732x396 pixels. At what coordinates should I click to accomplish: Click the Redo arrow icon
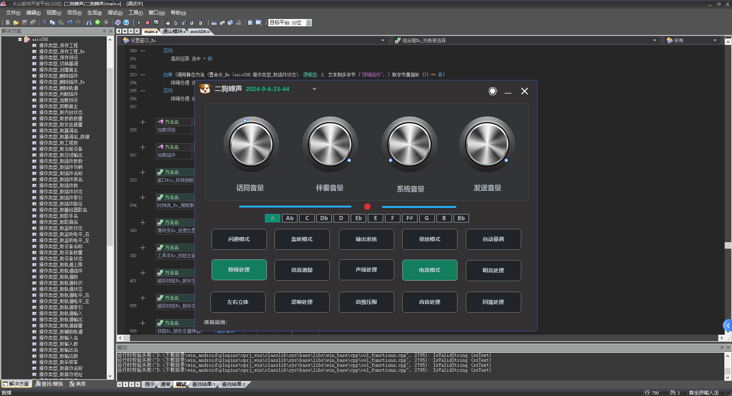(78, 22)
